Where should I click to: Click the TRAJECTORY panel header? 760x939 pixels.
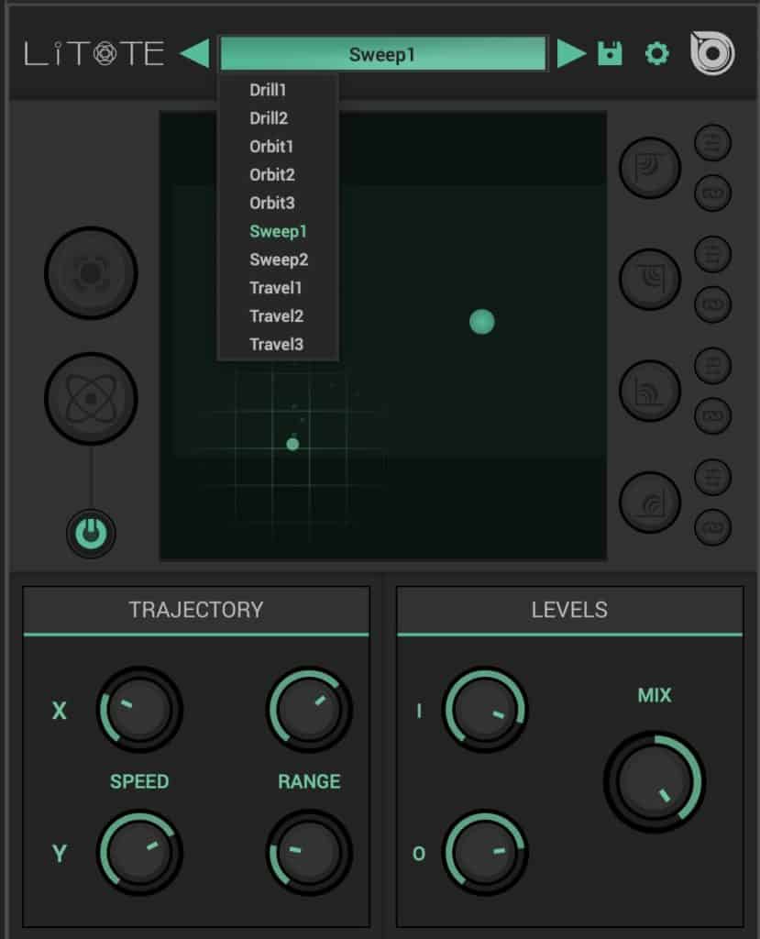click(196, 610)
